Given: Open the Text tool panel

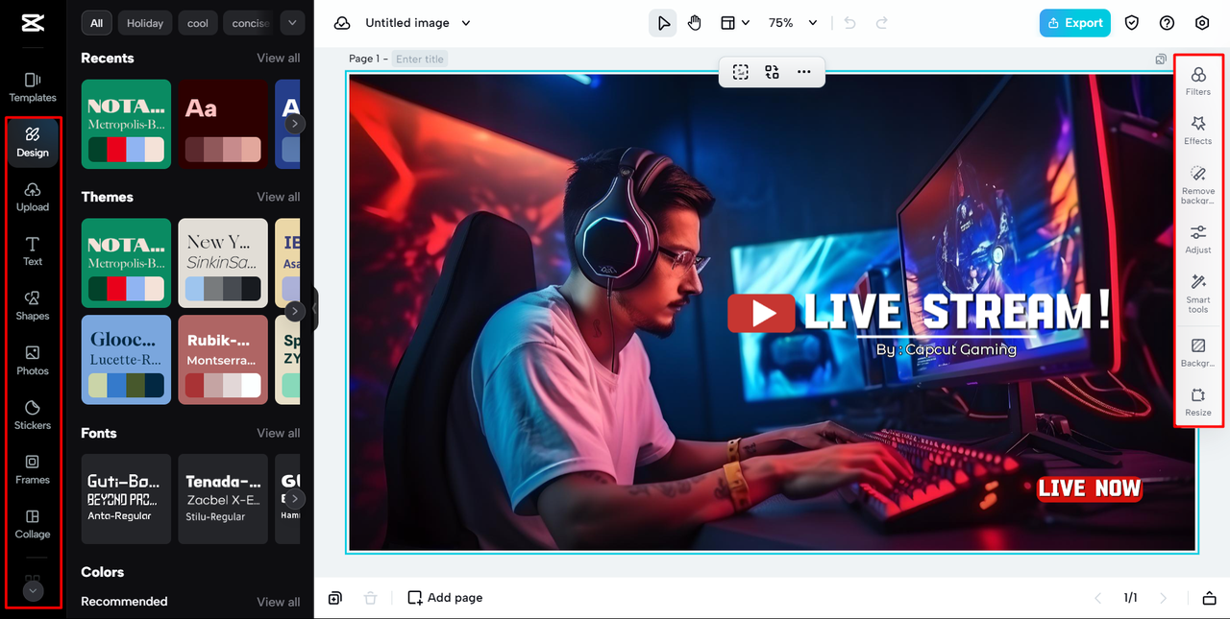Looking at the screenshot, I should point(33,251).
